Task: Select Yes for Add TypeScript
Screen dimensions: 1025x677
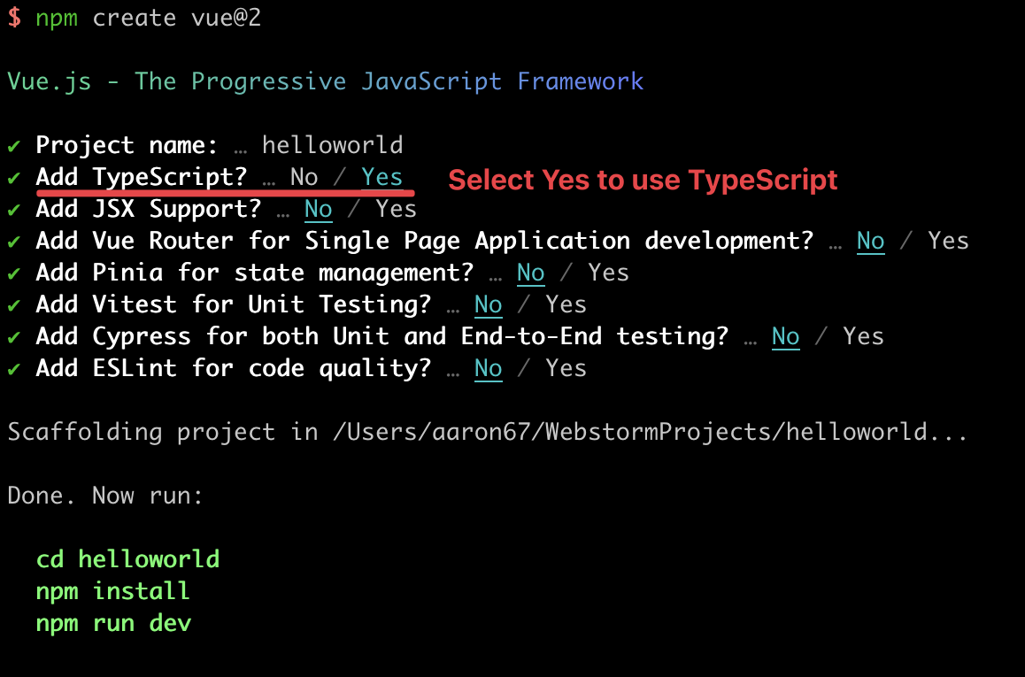Action: point(381,177)
